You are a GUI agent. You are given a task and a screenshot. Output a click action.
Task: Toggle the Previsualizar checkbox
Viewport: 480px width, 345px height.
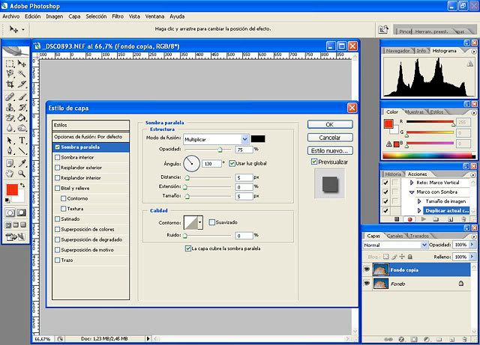point(314,162)
